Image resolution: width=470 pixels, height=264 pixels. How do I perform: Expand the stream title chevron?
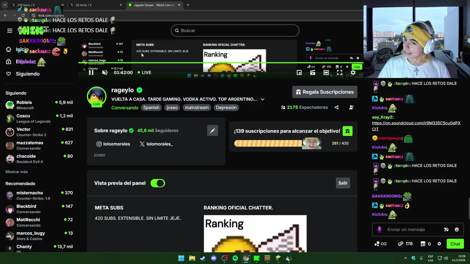[x=262, y=99]
